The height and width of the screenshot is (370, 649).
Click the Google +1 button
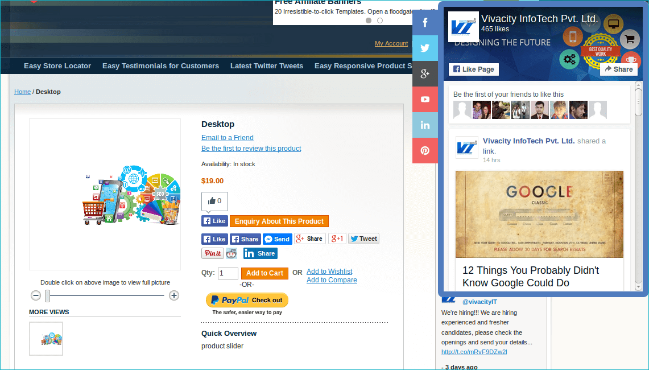[x=337, y=239]
